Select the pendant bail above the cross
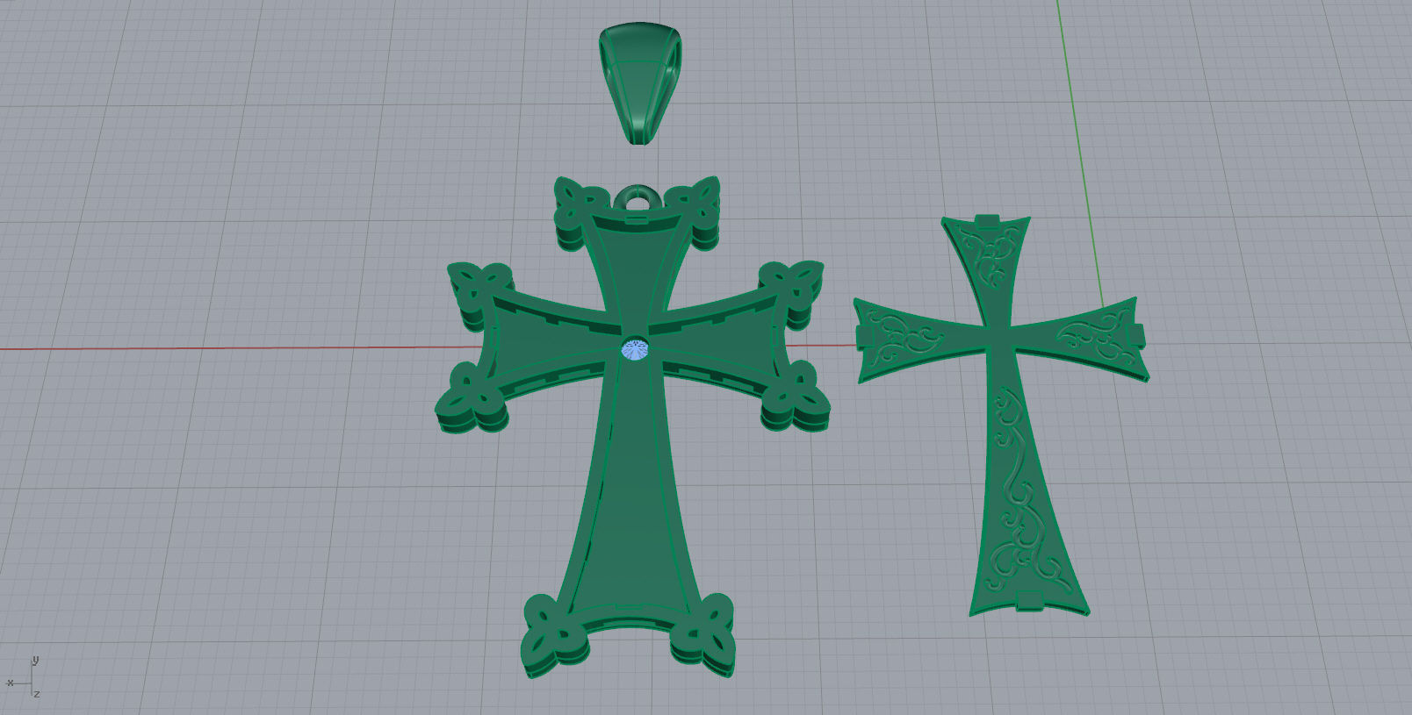 639,84
